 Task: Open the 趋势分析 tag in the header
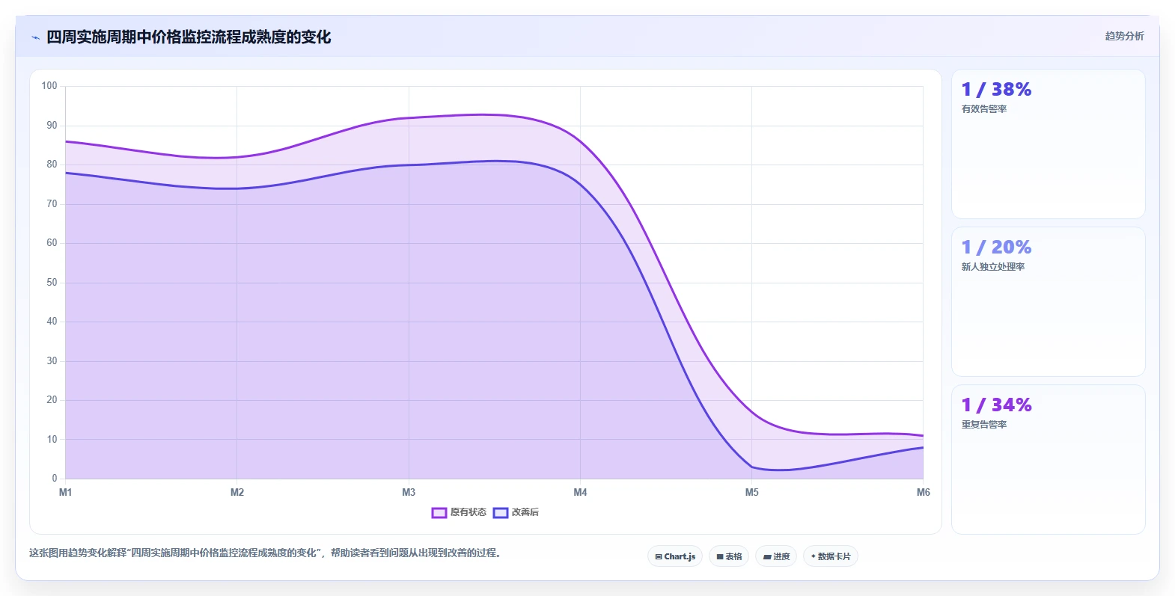pyautogui.click(x=1124, y=36)
